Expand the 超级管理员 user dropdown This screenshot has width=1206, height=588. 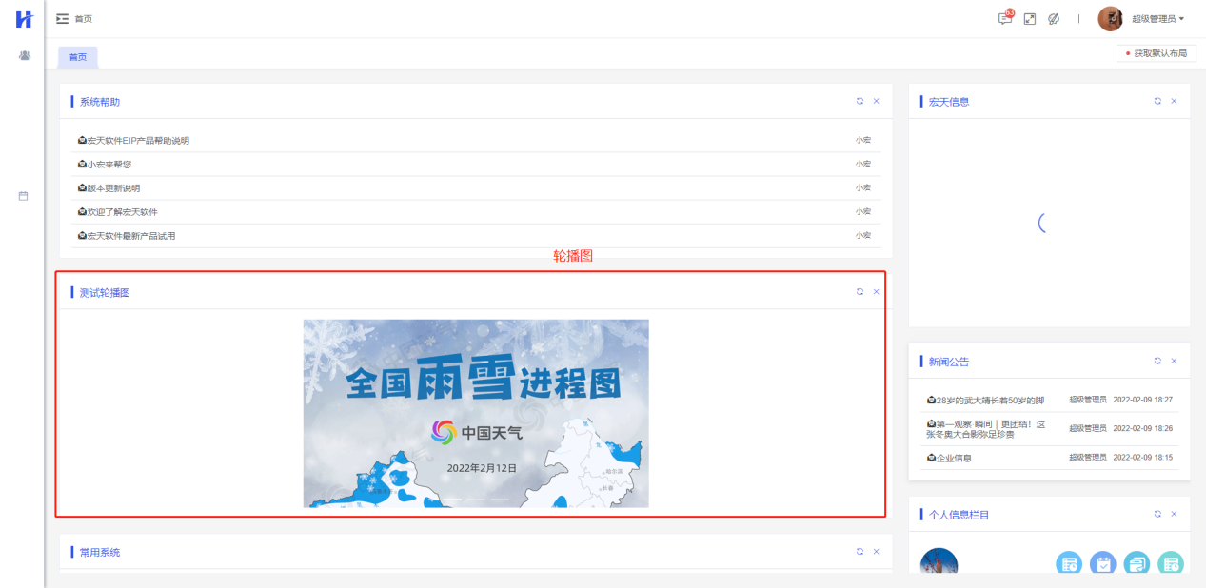pos(1157,19)
